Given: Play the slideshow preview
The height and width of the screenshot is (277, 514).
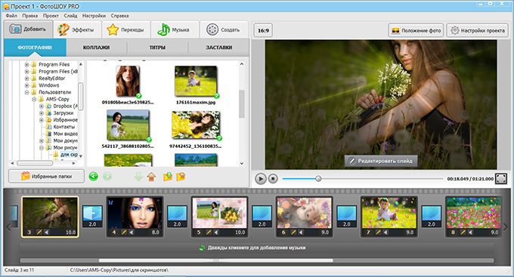Looking at the screenshot, I should click(261, 179).
